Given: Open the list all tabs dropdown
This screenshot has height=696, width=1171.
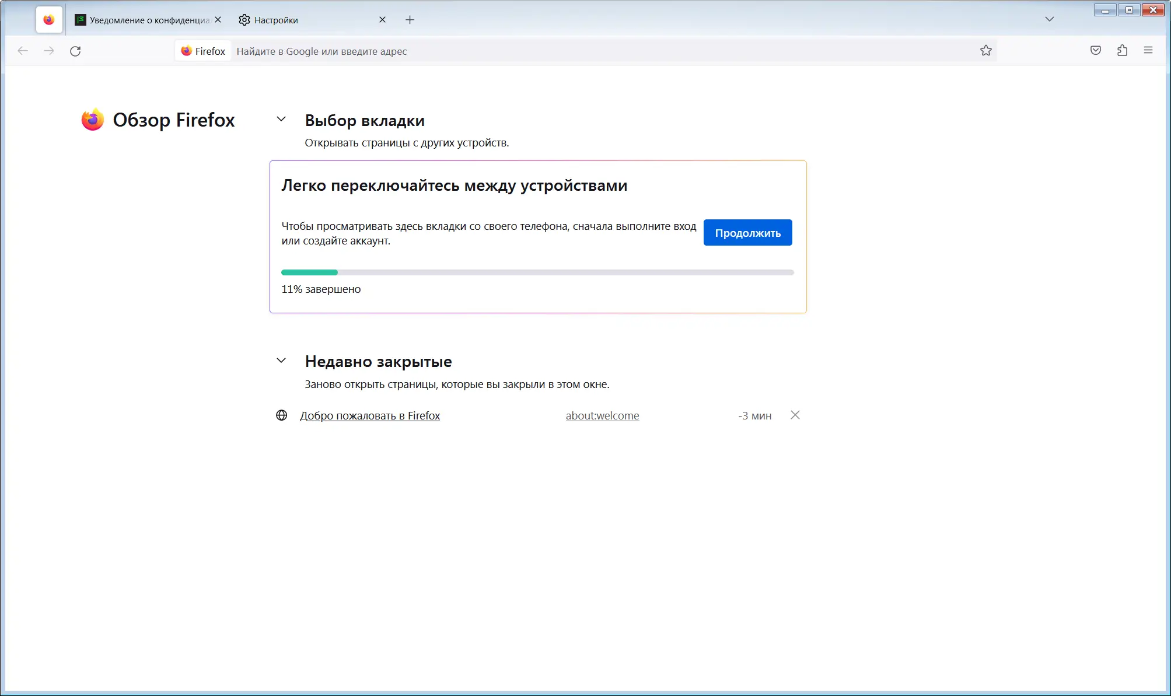Looking at the screenshot, I should click(x=1049, y=19).
